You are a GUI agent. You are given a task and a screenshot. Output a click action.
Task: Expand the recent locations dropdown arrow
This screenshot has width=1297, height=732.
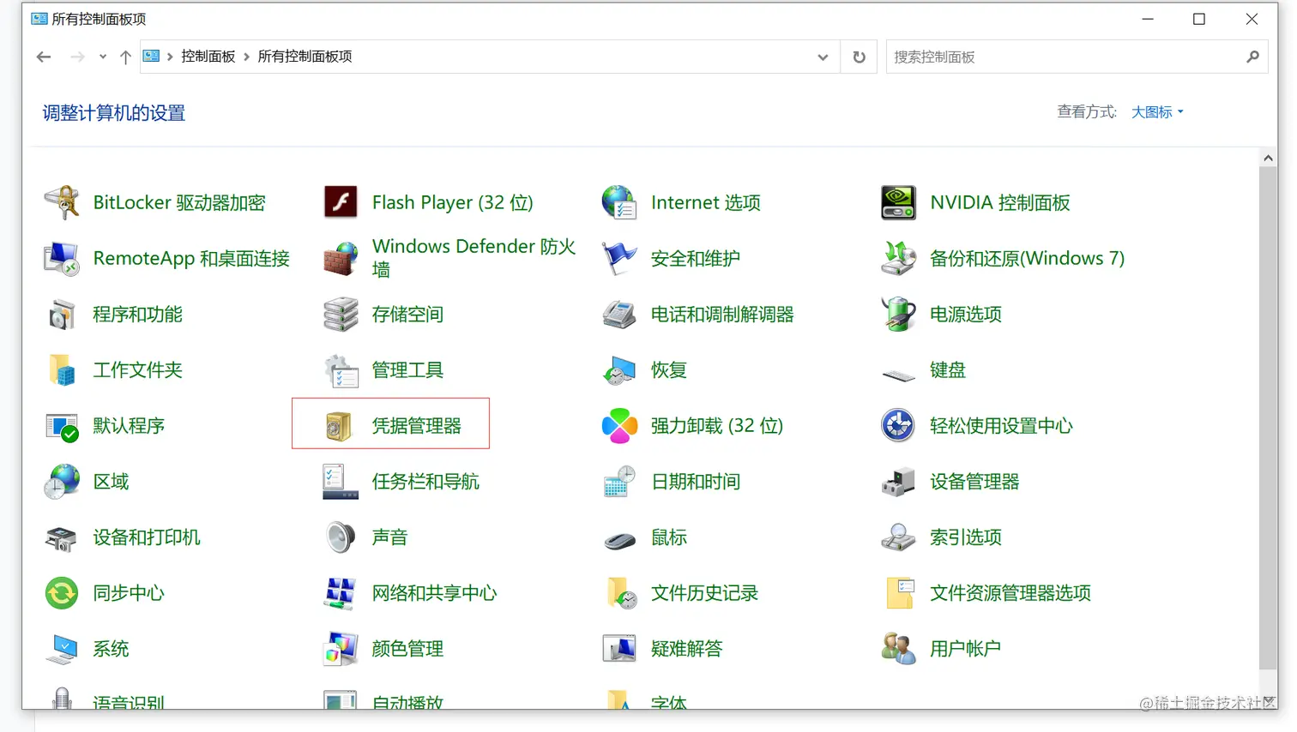[x=103, y=57]
